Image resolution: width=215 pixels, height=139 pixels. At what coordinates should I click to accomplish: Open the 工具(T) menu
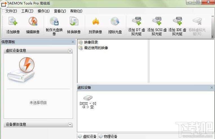(x=27, y=11)
